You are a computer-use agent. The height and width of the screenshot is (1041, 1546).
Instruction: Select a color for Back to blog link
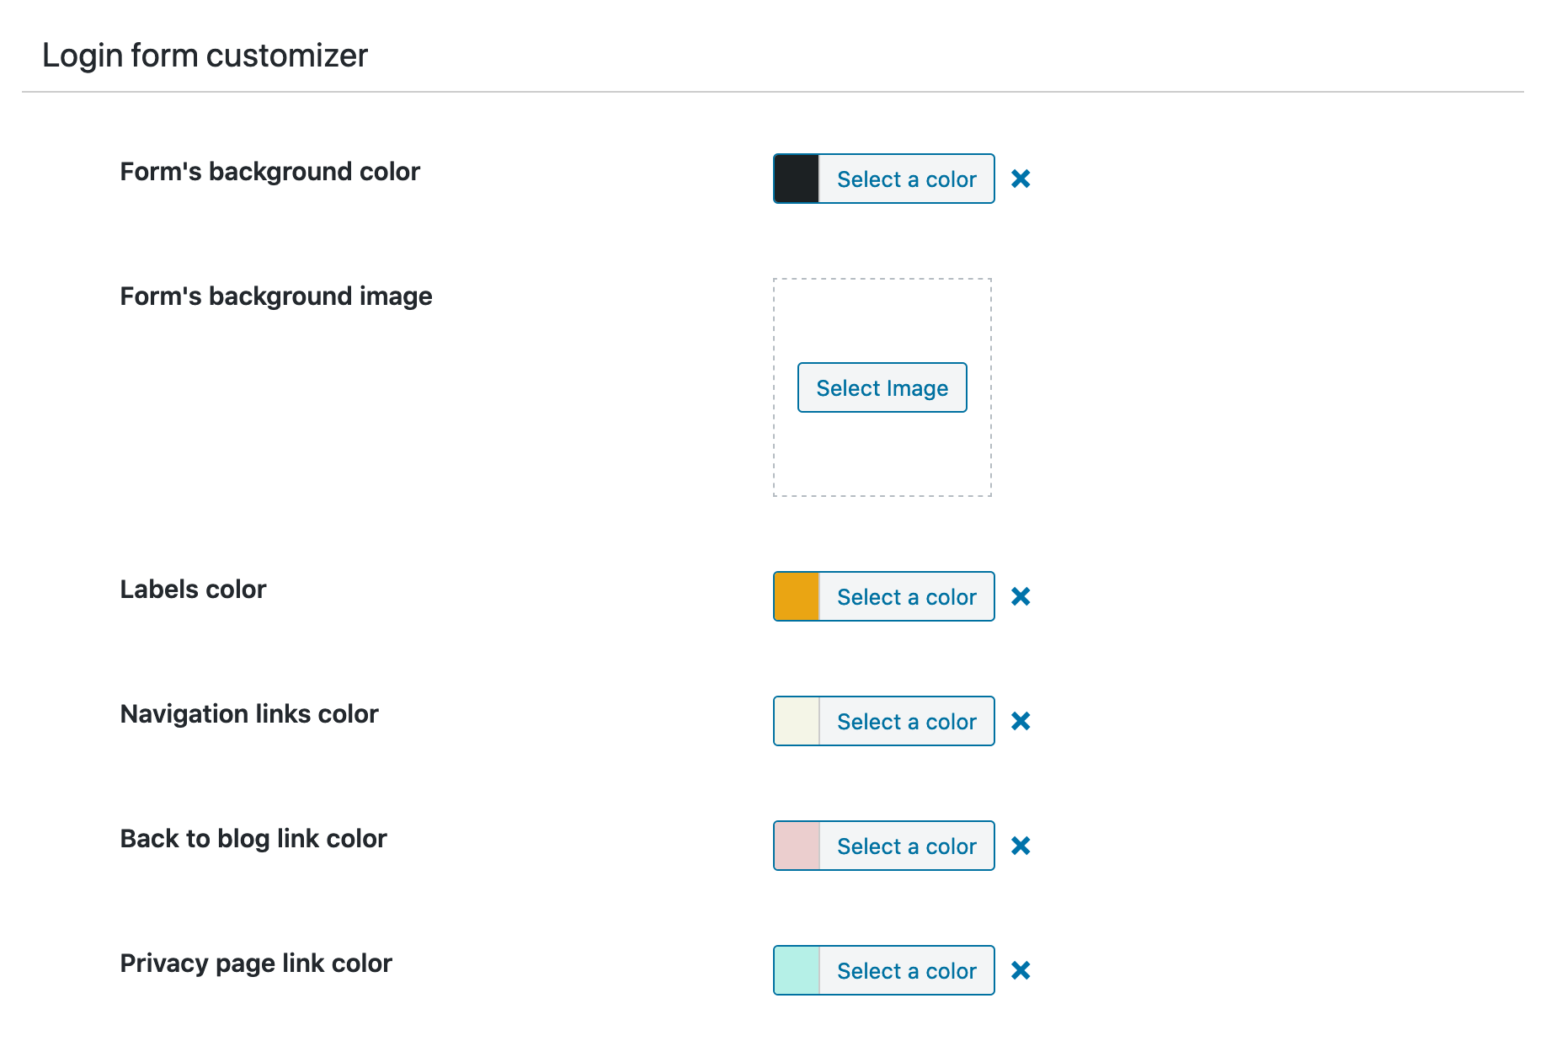pos(906,846)
